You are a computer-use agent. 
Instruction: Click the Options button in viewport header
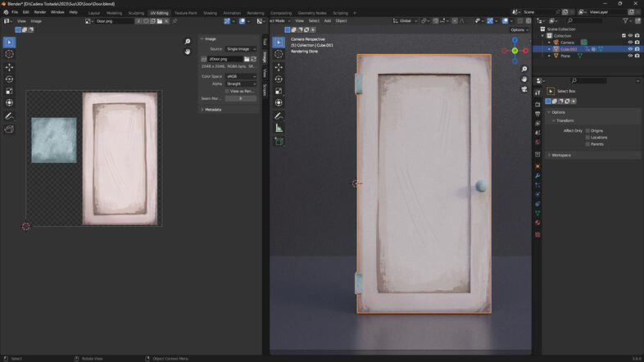(x=519, y=29)
